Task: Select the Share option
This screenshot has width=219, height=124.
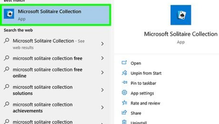Action: 136,113
